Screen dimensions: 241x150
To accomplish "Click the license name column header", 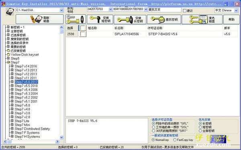I will click(184, 28).
